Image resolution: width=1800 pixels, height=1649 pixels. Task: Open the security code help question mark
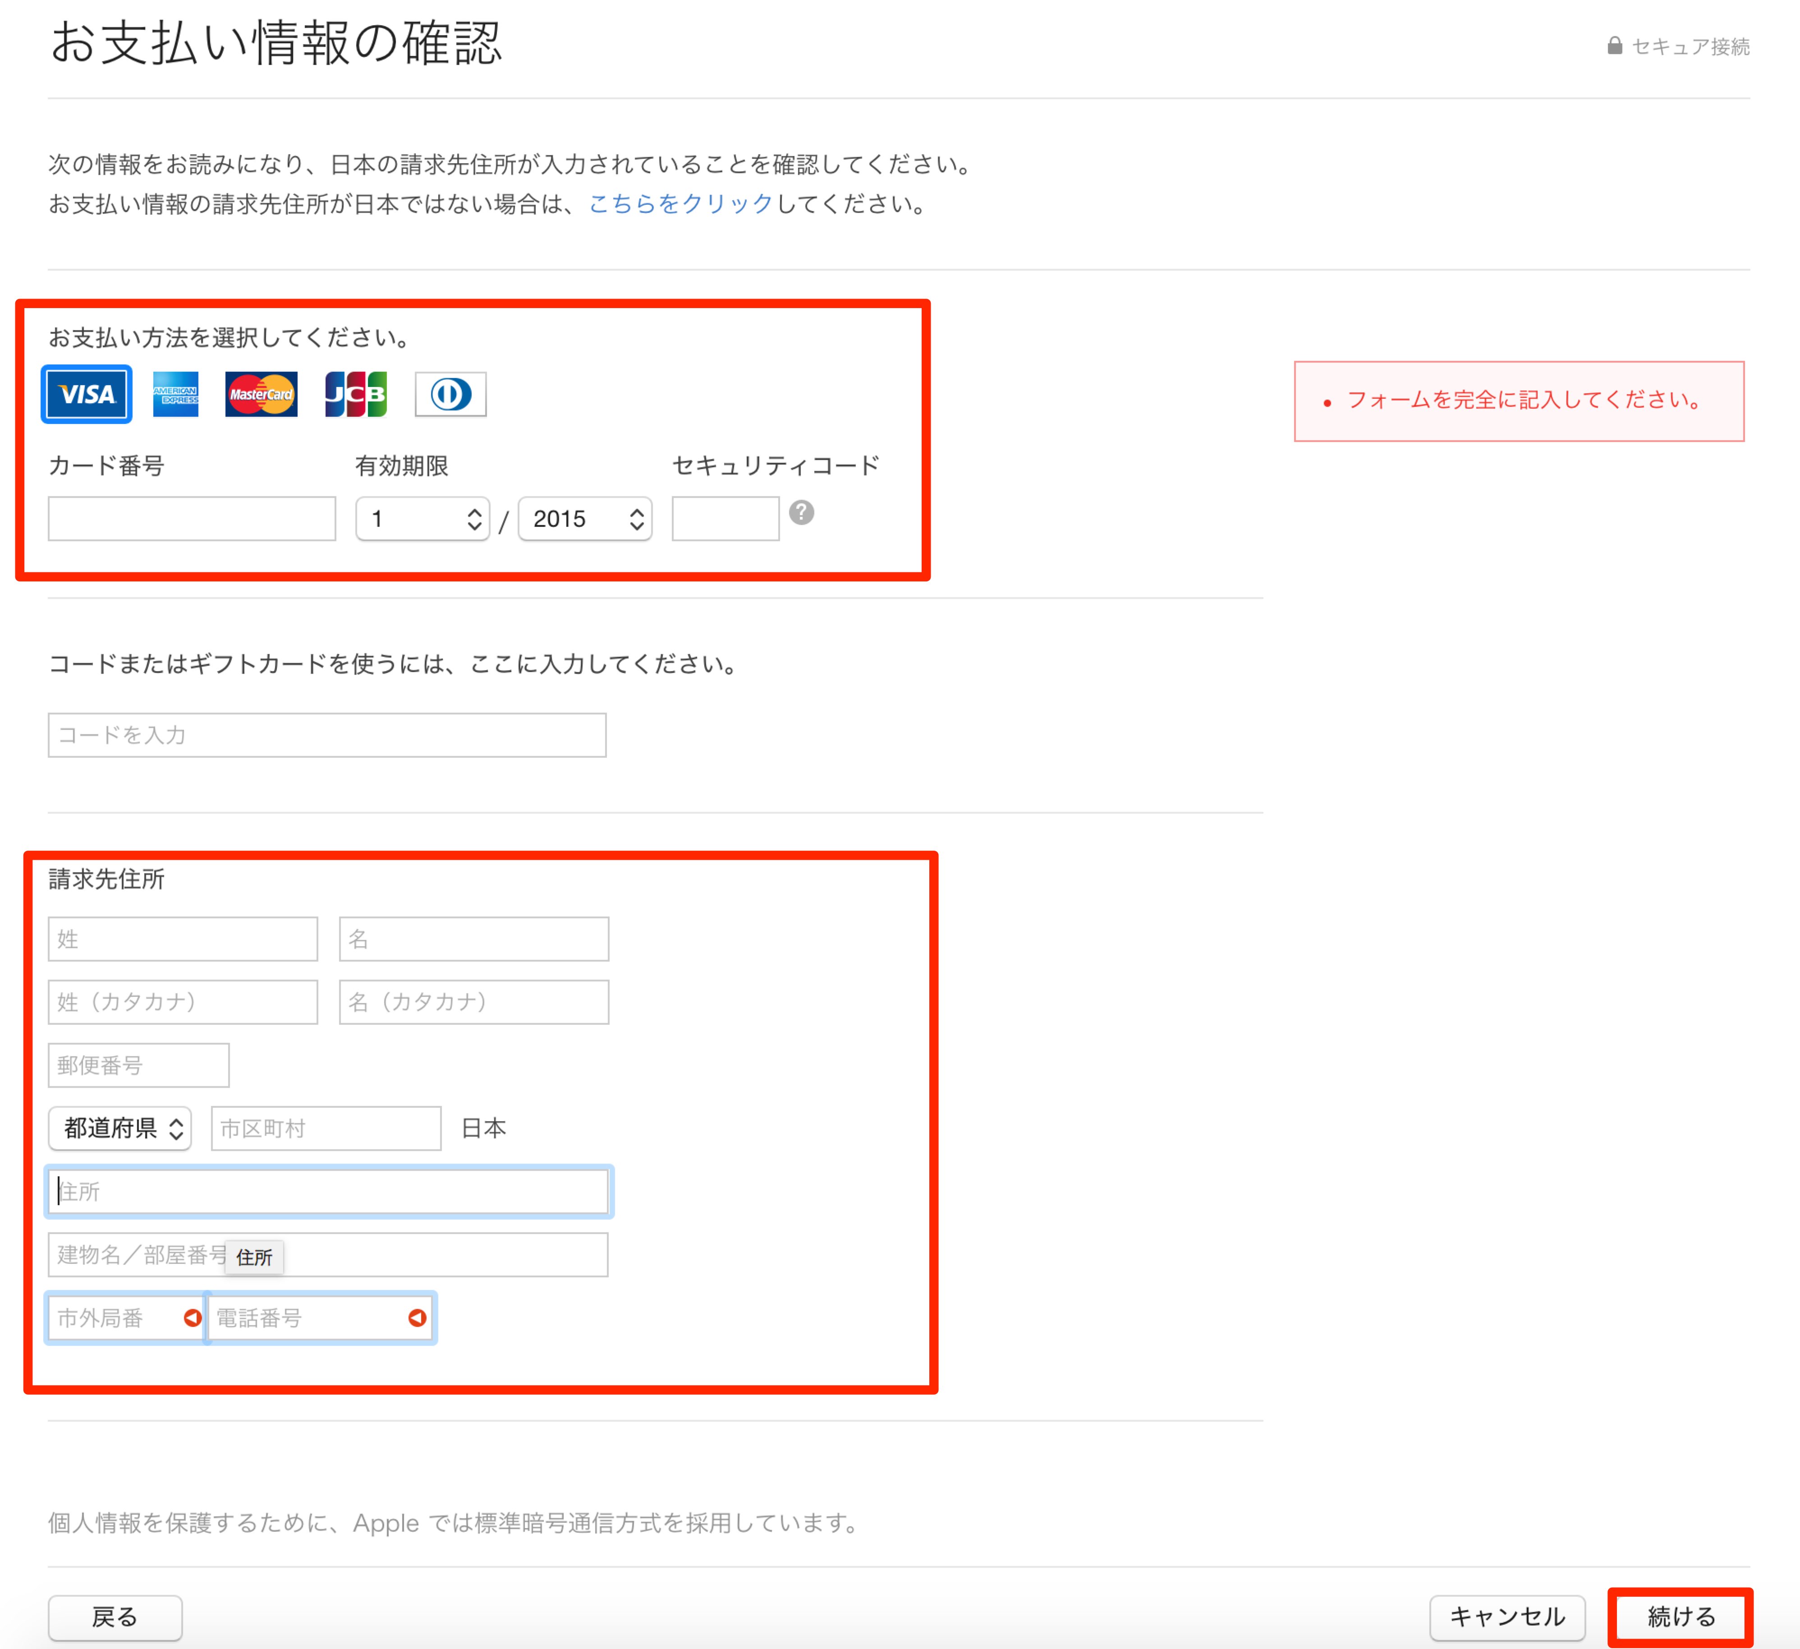(x=801, y=513)
